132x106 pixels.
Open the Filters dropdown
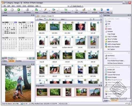(x=40, y=19)
